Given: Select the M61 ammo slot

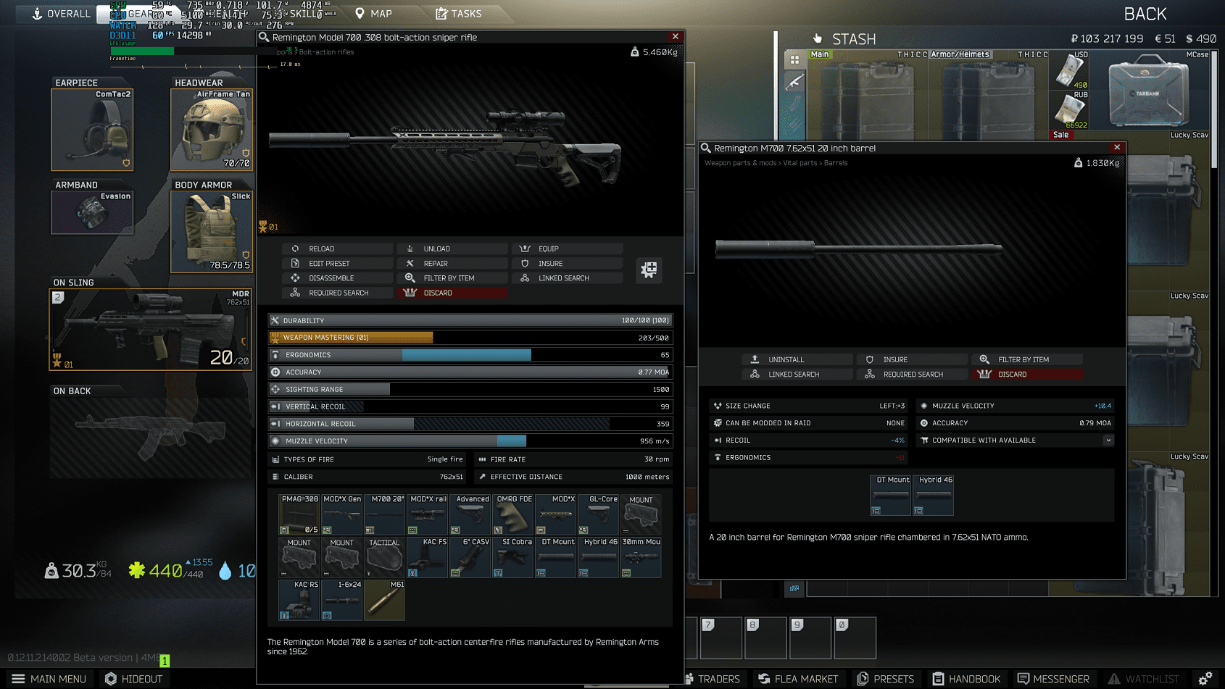Looking at the screenshot, I should pos(385,600).
